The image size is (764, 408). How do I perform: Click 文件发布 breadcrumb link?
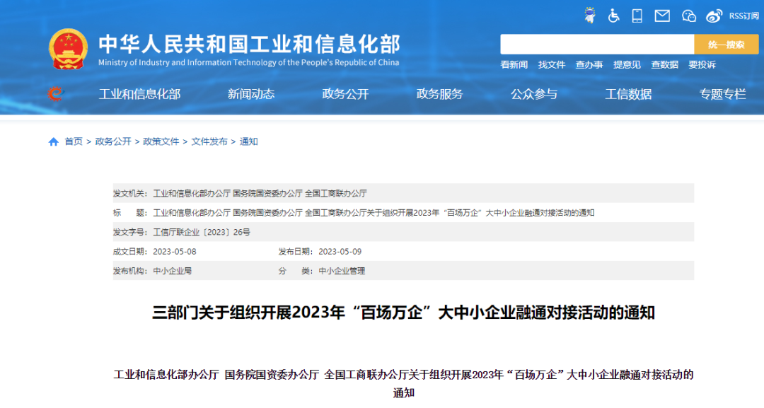(209, 141)
